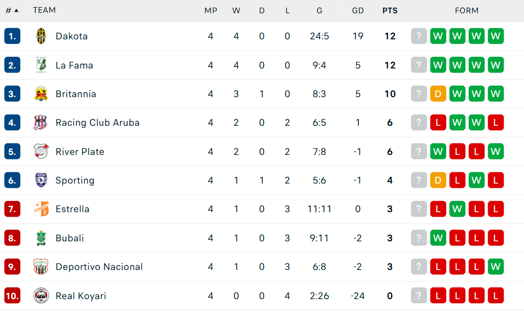Click the Sporting team logo

[41, 180]
